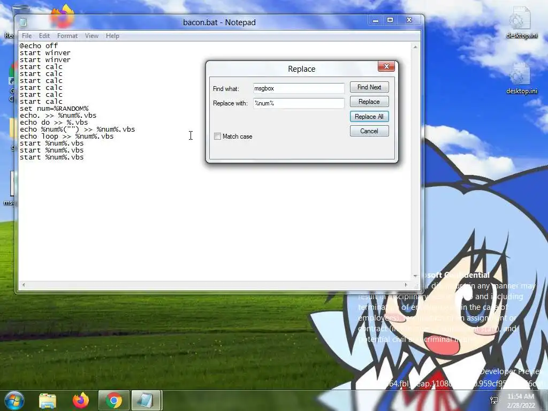
Task: Click Replace All in the dialog
Action: 369,116
